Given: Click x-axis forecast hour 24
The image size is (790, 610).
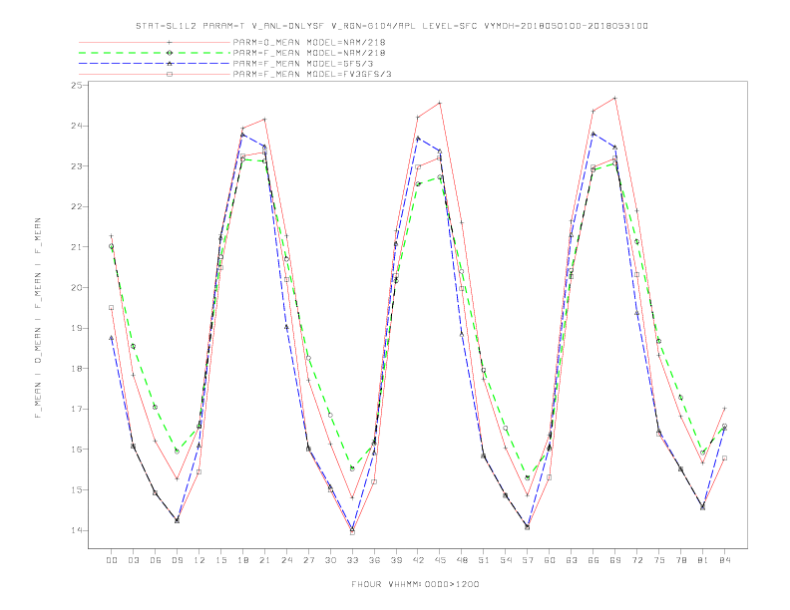Looking at the screenshot, I should click(x=286, y=560).
